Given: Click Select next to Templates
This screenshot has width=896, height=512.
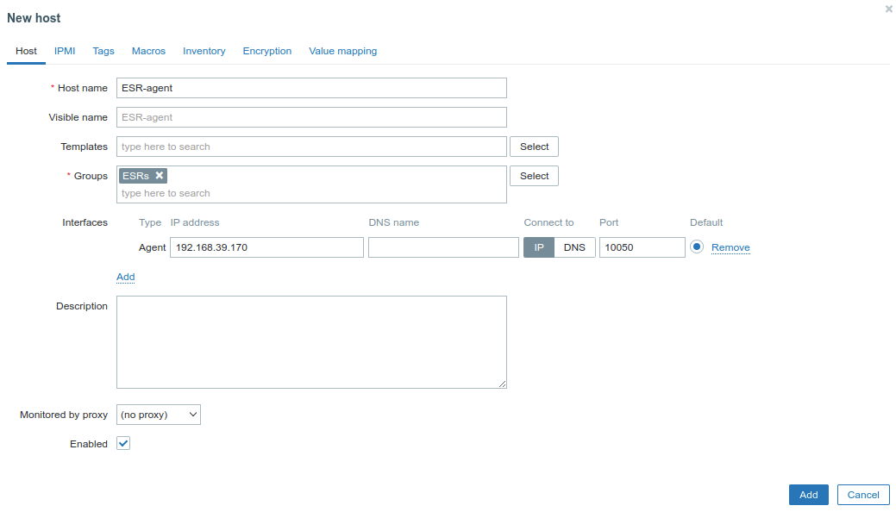Looking at the screenshot, I should click(x=533, y=146).
